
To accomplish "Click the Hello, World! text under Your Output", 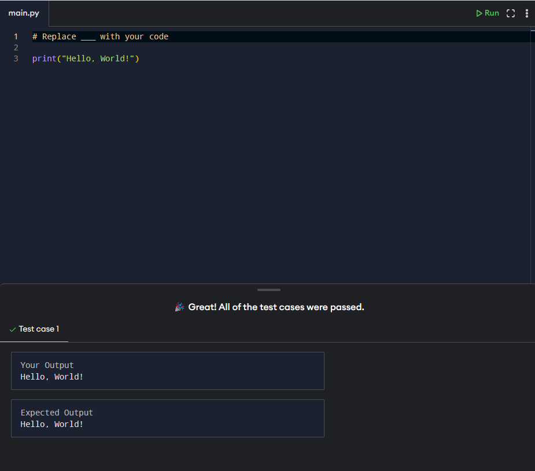I will click(52, 377).
